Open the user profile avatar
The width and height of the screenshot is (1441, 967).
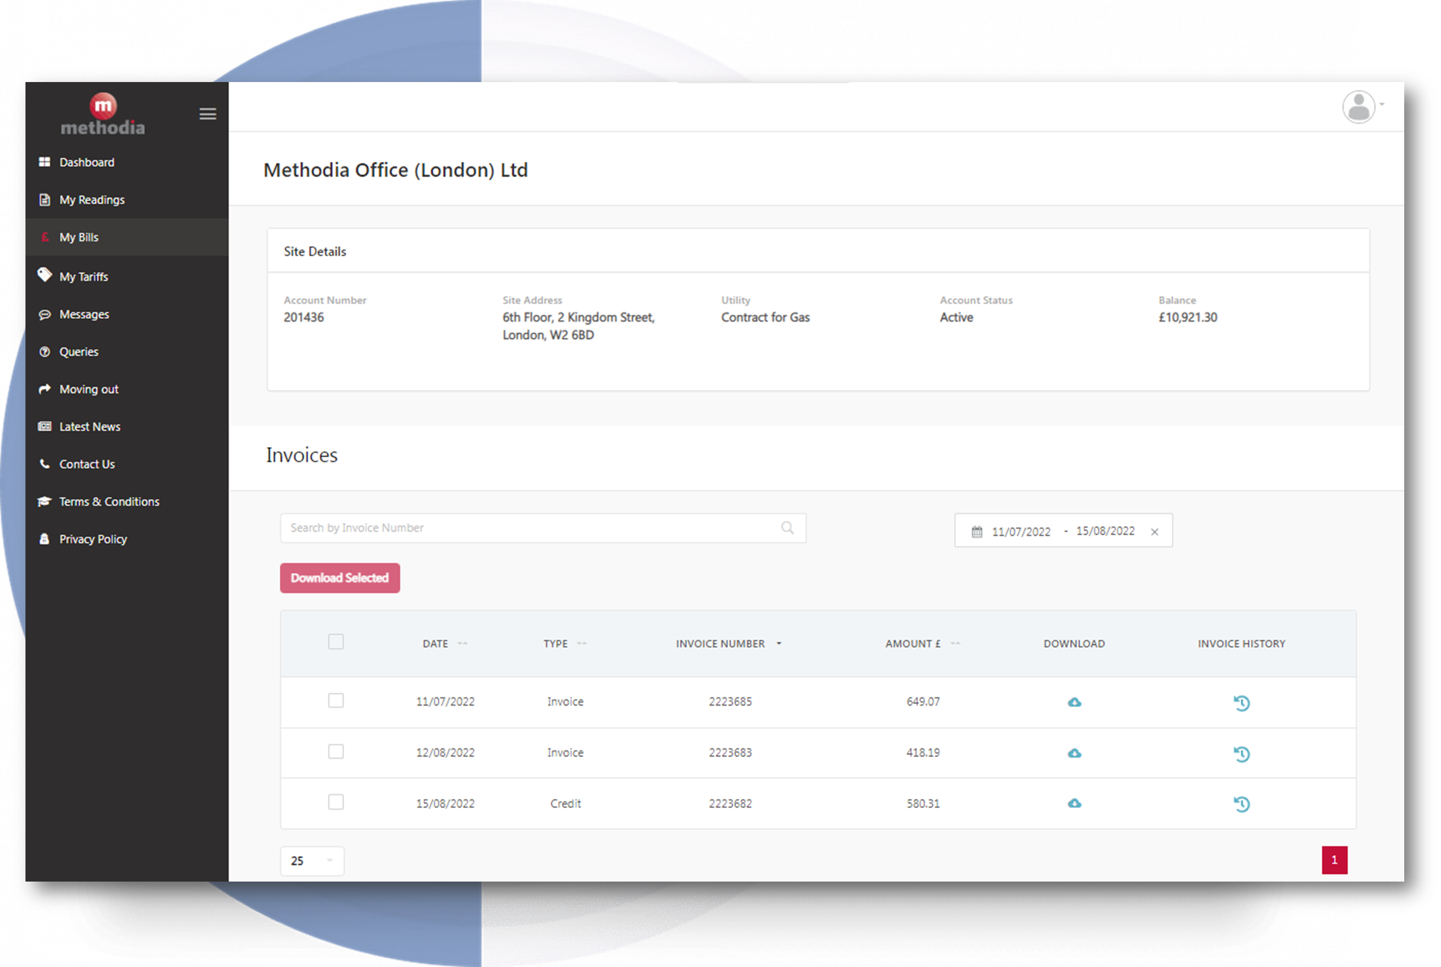click(1358, 108)
